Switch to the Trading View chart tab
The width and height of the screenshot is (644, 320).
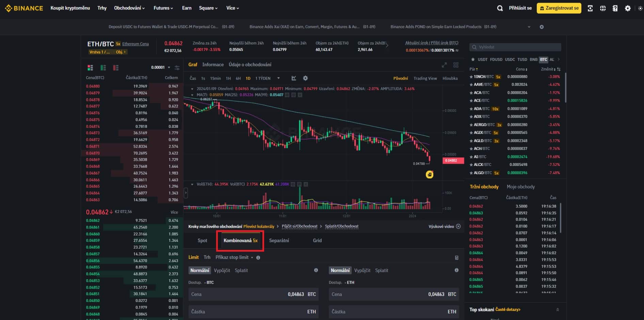click(425, 78)
